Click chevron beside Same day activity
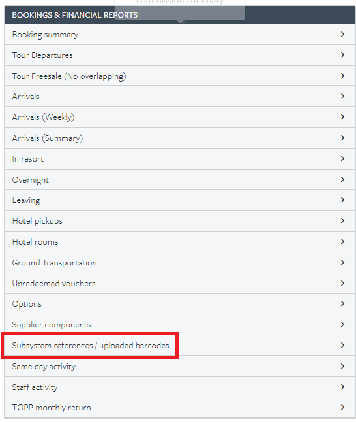356x422 pixels. 342,366
